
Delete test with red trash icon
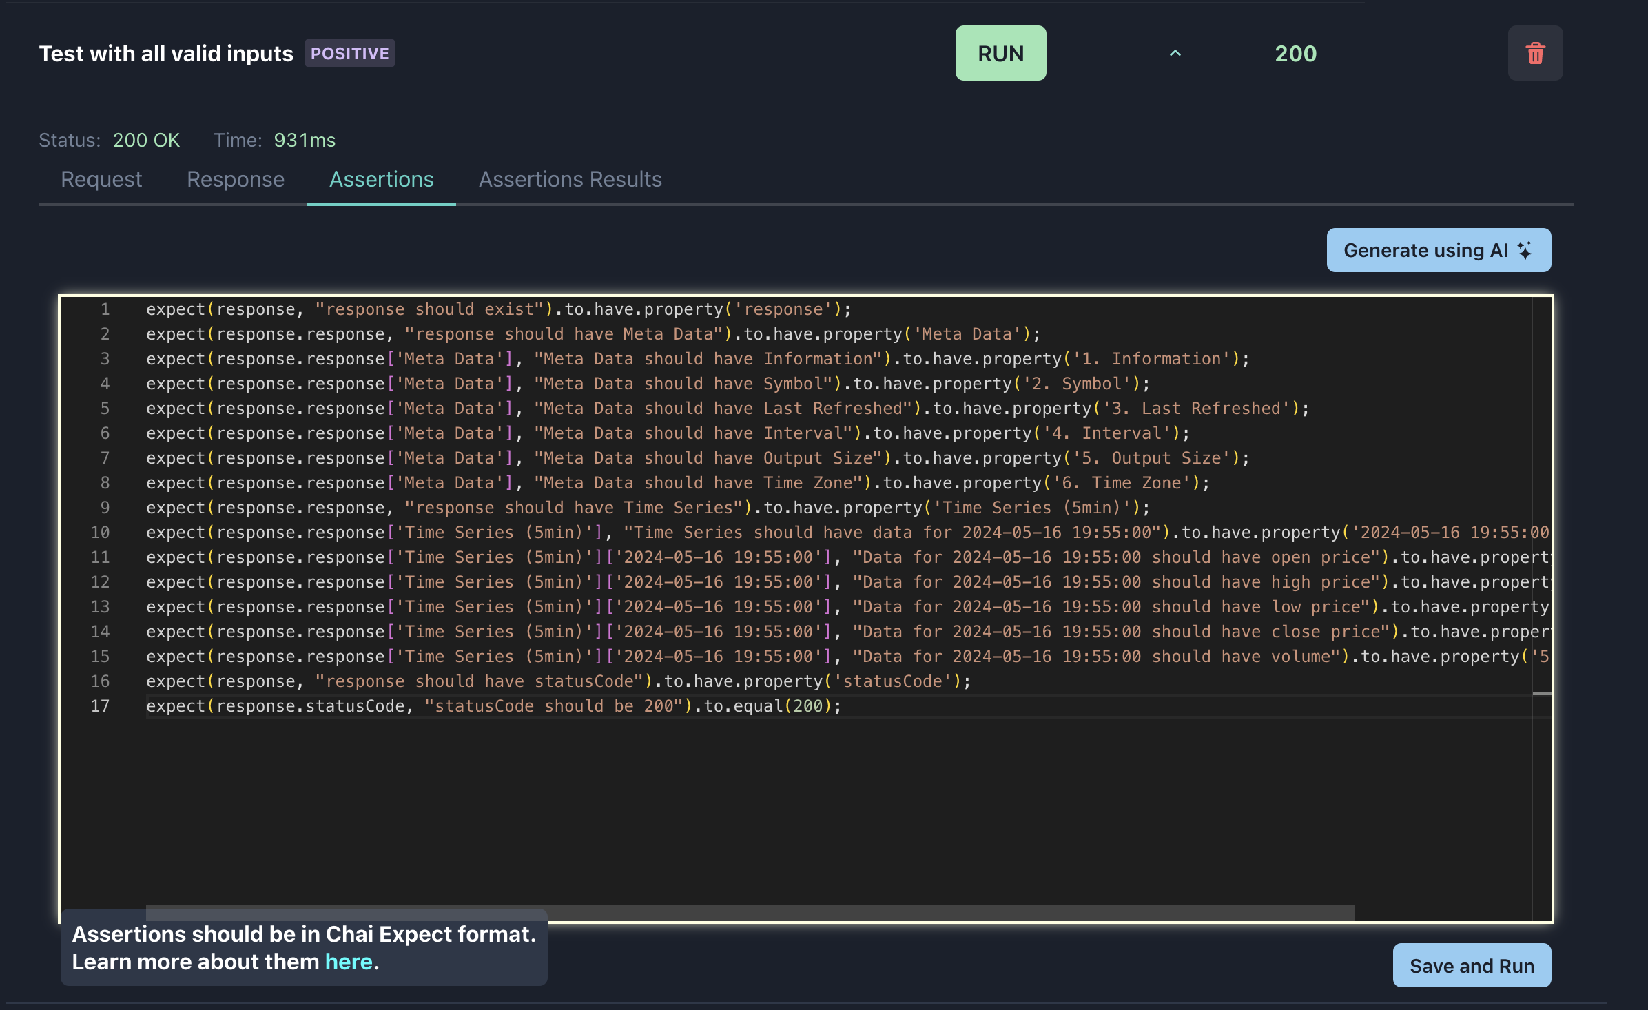[x=1535, y=53]
